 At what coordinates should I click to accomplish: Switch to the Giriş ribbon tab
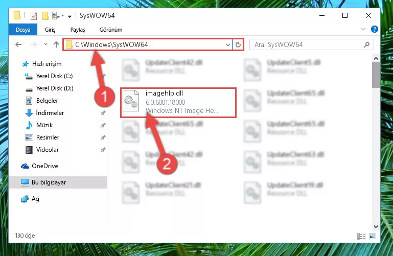tap(50, 30)
